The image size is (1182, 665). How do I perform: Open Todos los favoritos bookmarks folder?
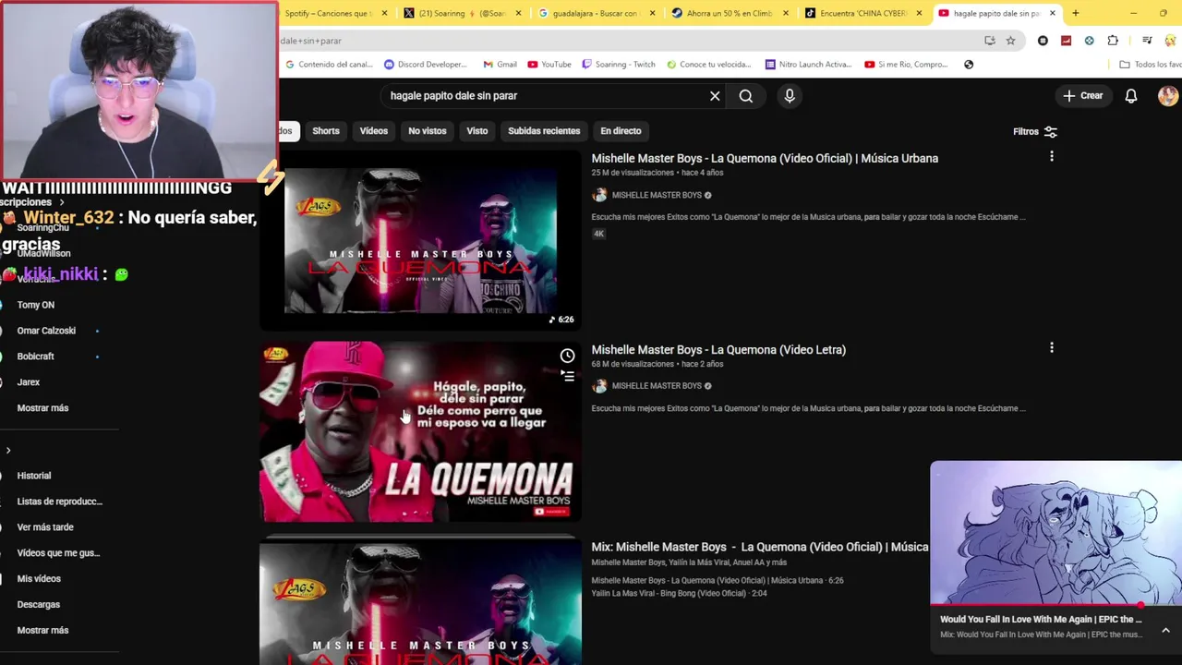(x=1150, y=65)
